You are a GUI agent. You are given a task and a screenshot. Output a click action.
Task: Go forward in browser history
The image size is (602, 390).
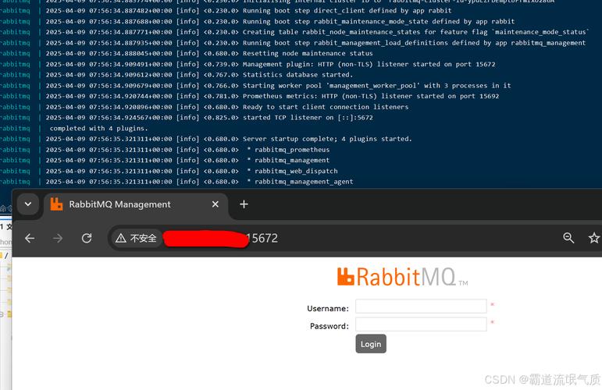pos(58,238)
